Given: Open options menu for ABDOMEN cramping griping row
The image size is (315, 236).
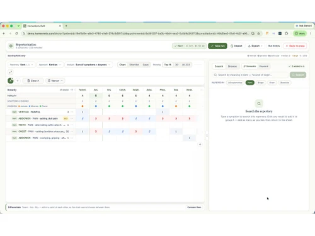Looking at the screenshot, I should point(72,138).
